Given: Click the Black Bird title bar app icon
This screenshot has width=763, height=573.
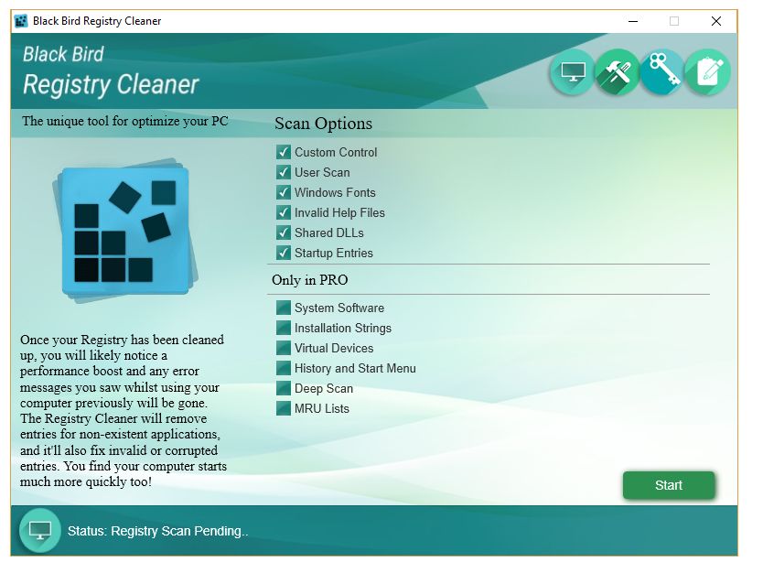Looking at the screenshot, I should tap(21, 20).
